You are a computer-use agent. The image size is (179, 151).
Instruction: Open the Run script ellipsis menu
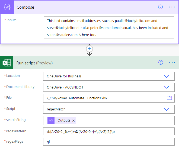(172, 63)
